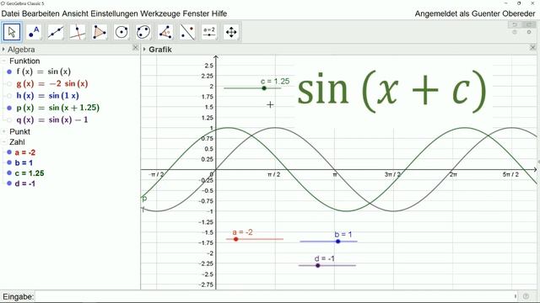Select the Move Graphics View tool

coord(231,32)
